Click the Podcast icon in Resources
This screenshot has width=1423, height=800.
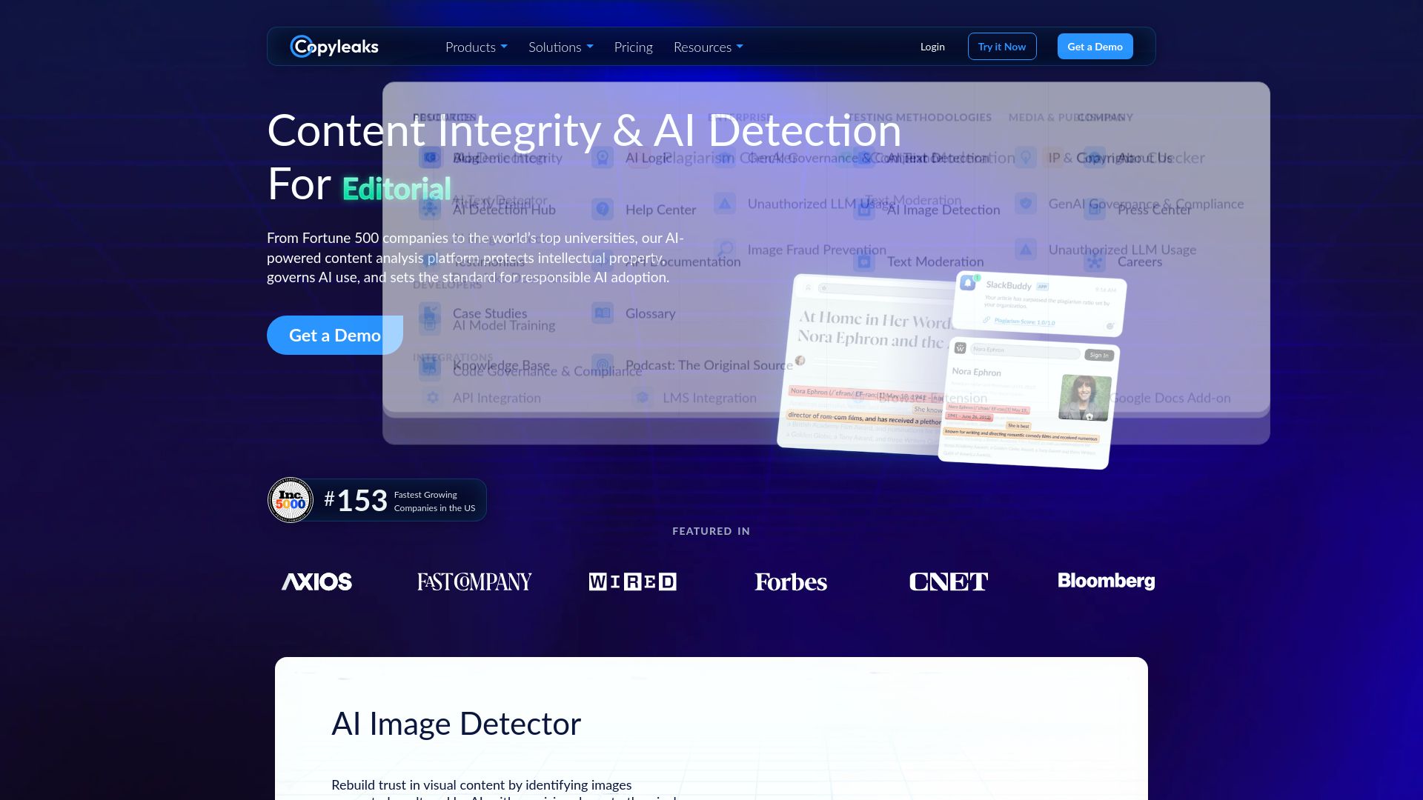(x=603, y=365)
